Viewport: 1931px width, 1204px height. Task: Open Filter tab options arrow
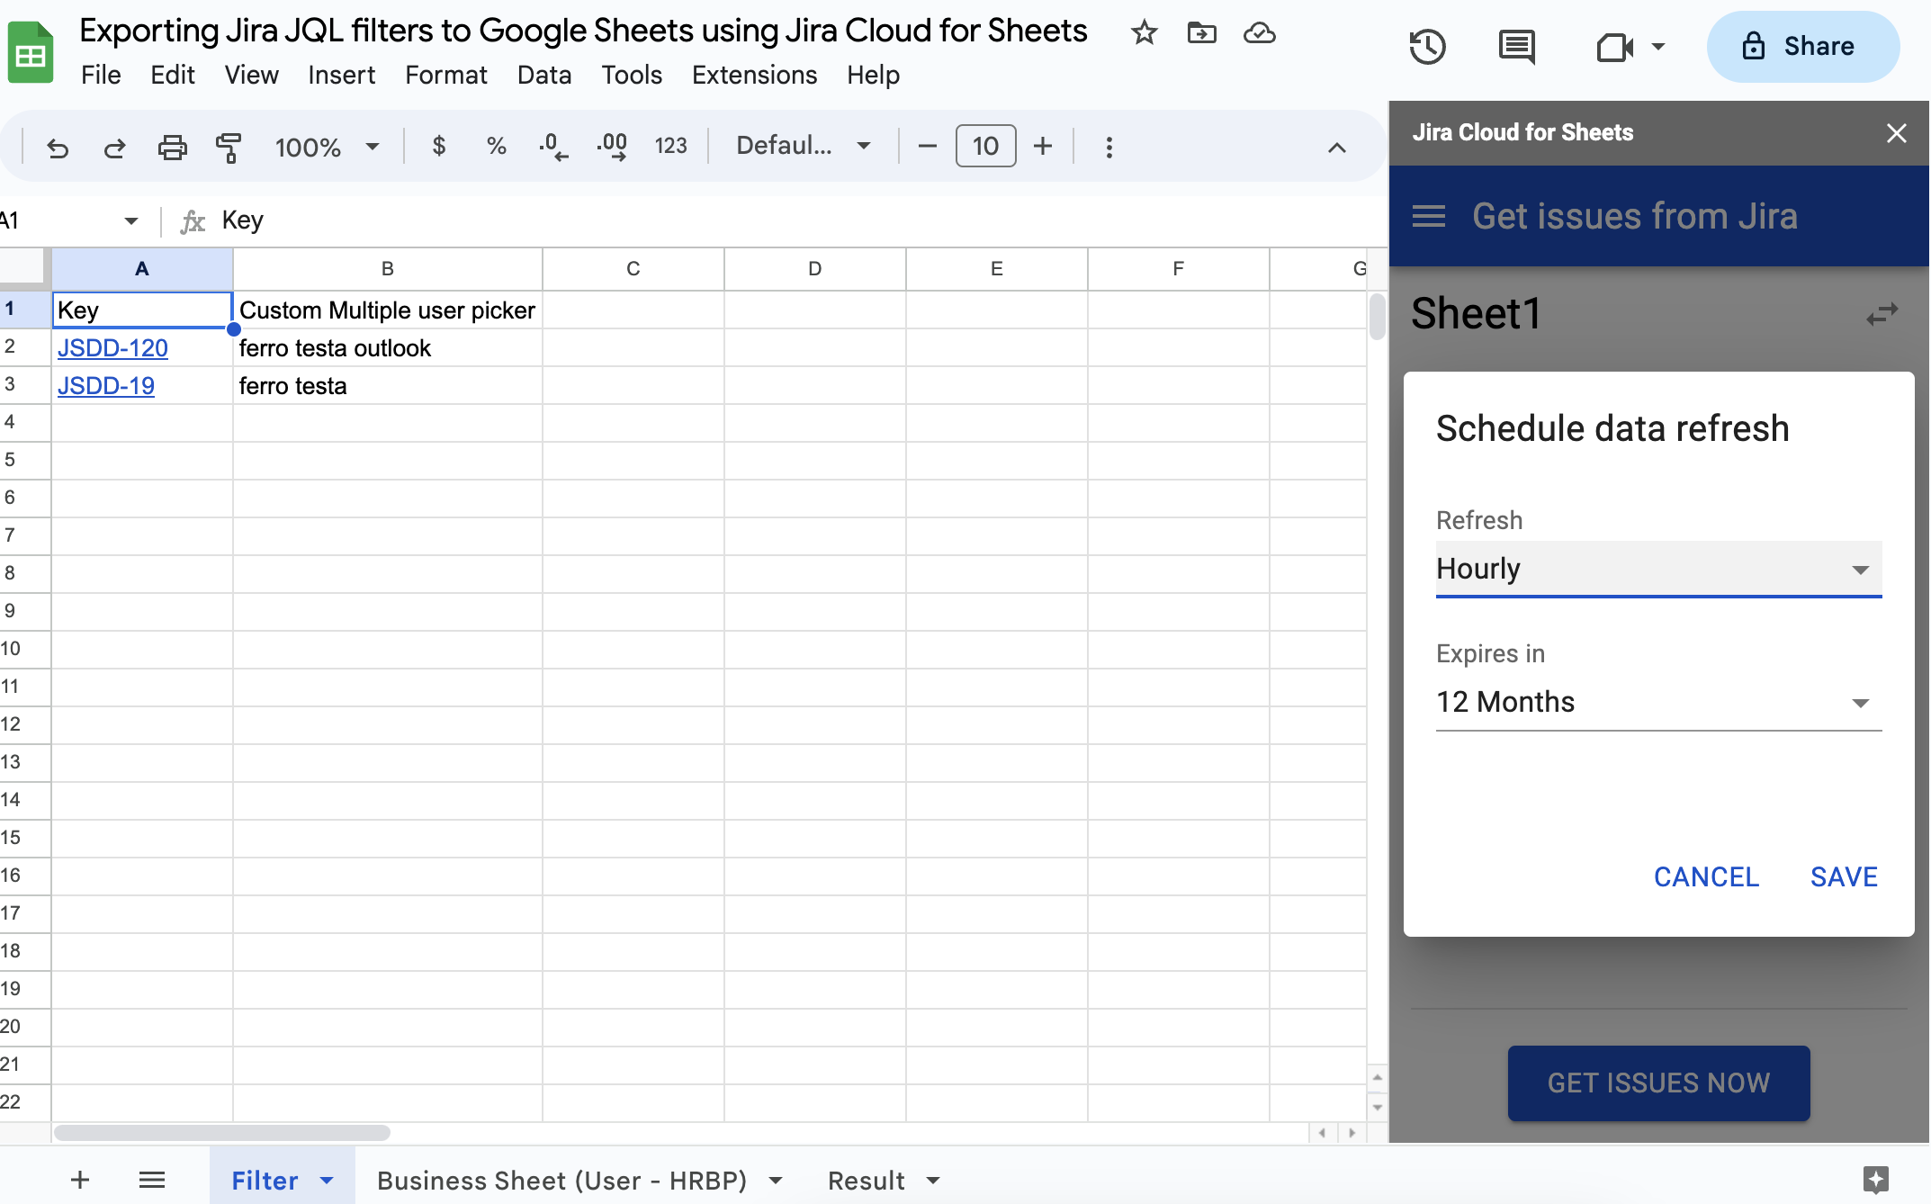coord(327,1181)
